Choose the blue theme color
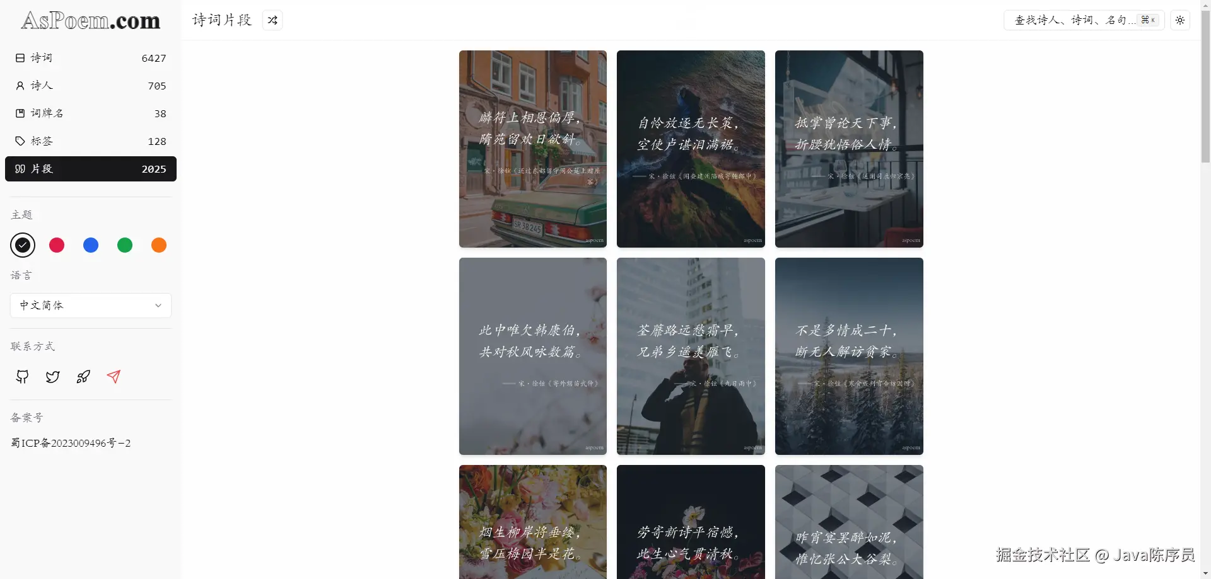1211x579 pixels. click(91, 245)
